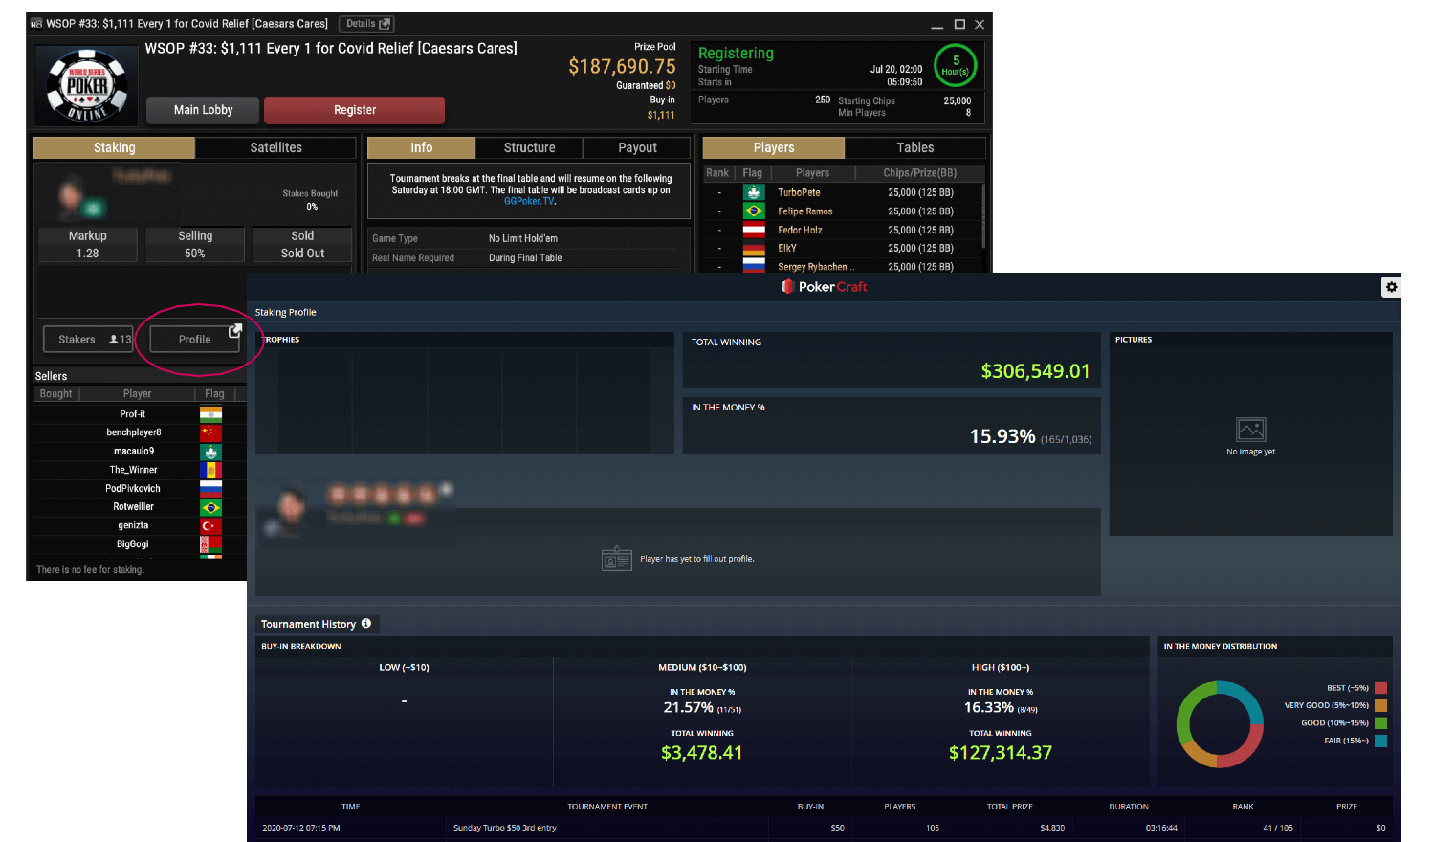Click the in-the-money donut chart

[x=1220, y=724]
